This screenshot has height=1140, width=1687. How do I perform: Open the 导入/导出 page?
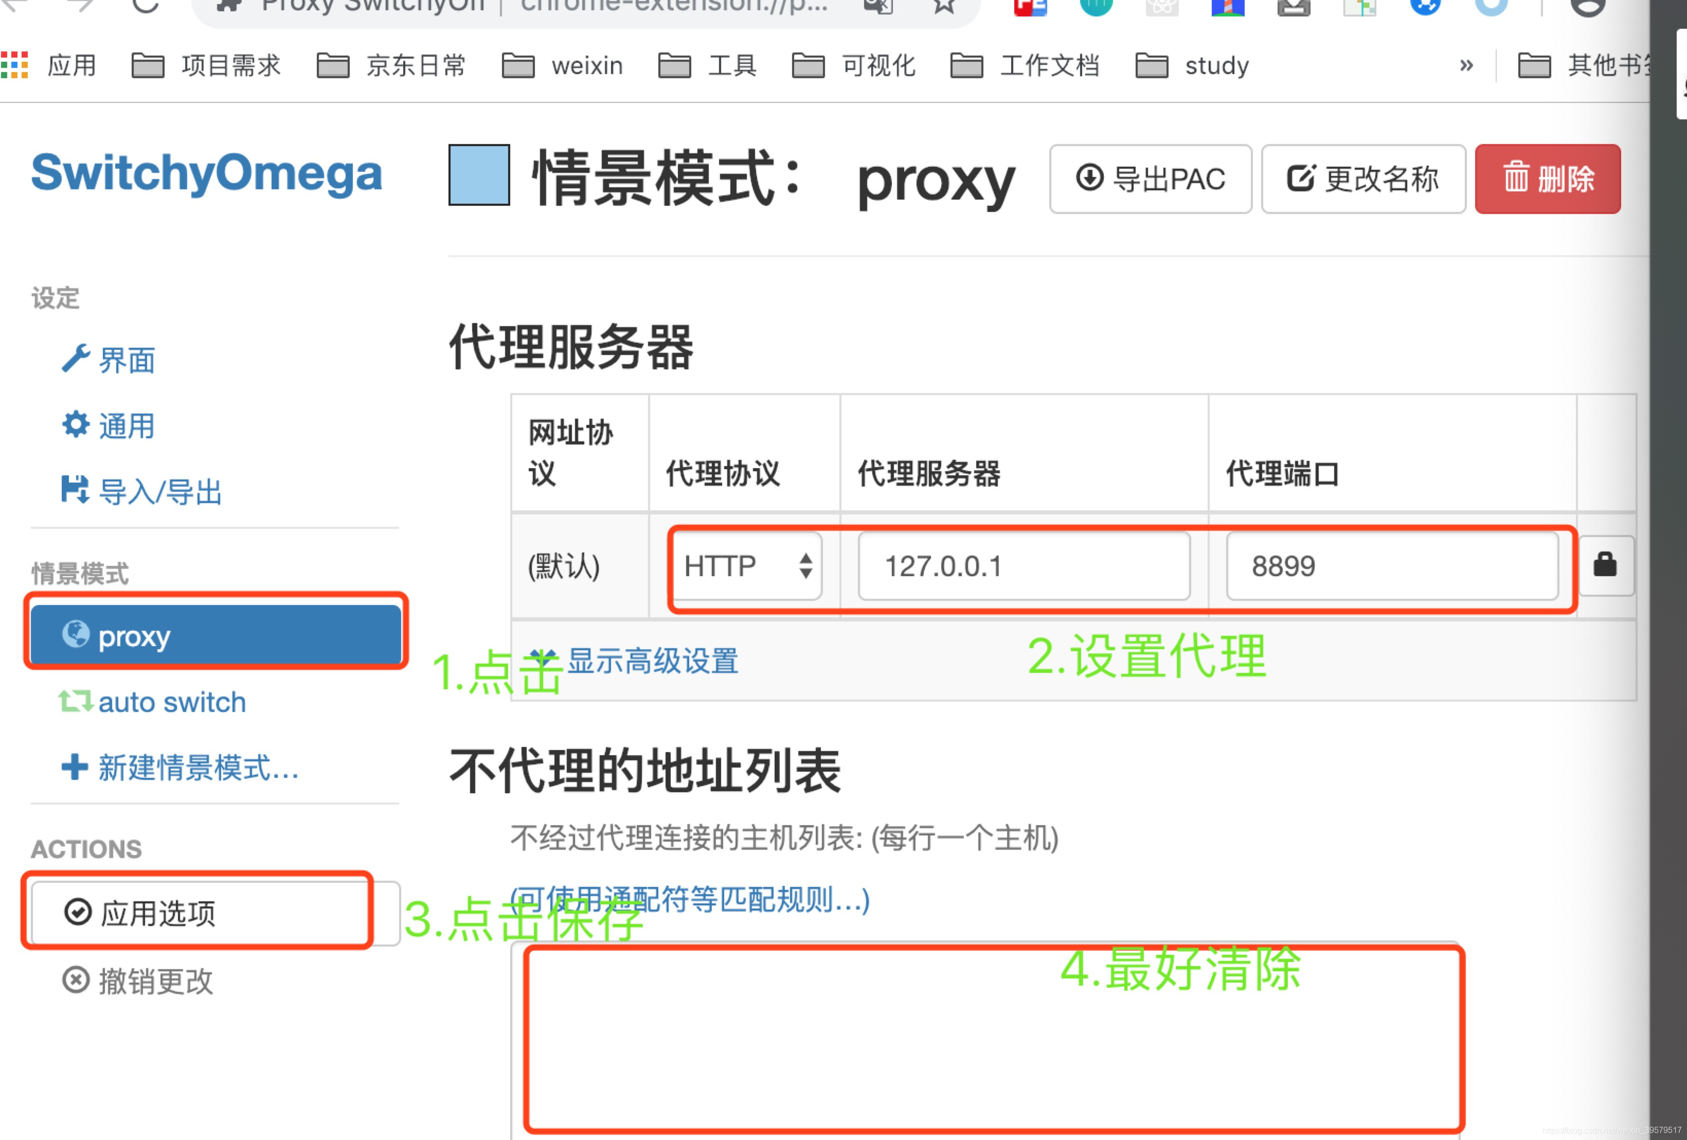(141, 492)
